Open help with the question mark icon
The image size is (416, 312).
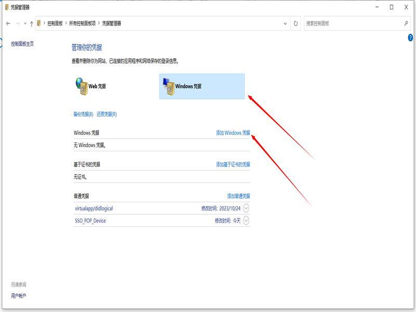pyautogui.click(x=411, y=38)
